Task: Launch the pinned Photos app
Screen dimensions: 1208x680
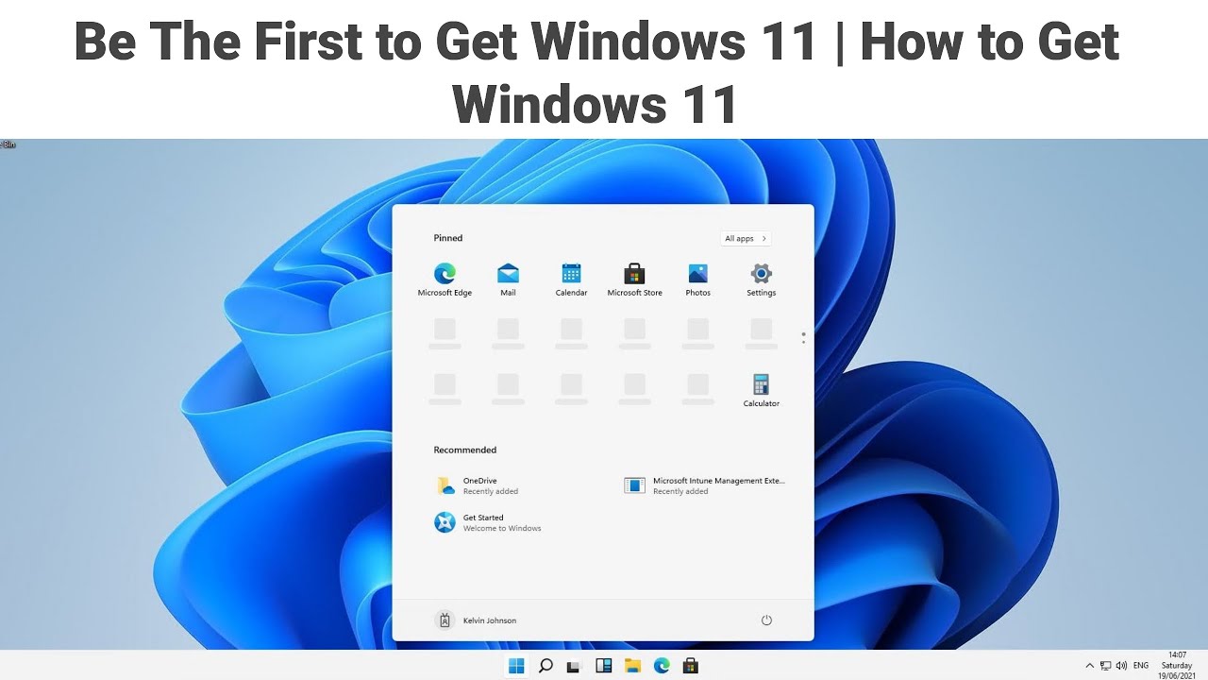Action: (x=697, y=280)
